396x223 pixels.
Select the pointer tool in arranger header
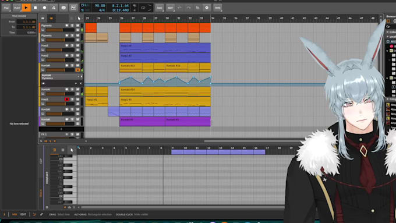[79, 18]
